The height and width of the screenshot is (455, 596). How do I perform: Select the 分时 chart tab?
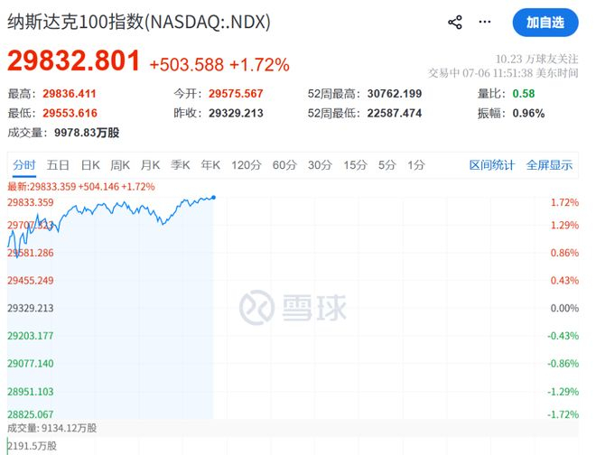point(24,165)
